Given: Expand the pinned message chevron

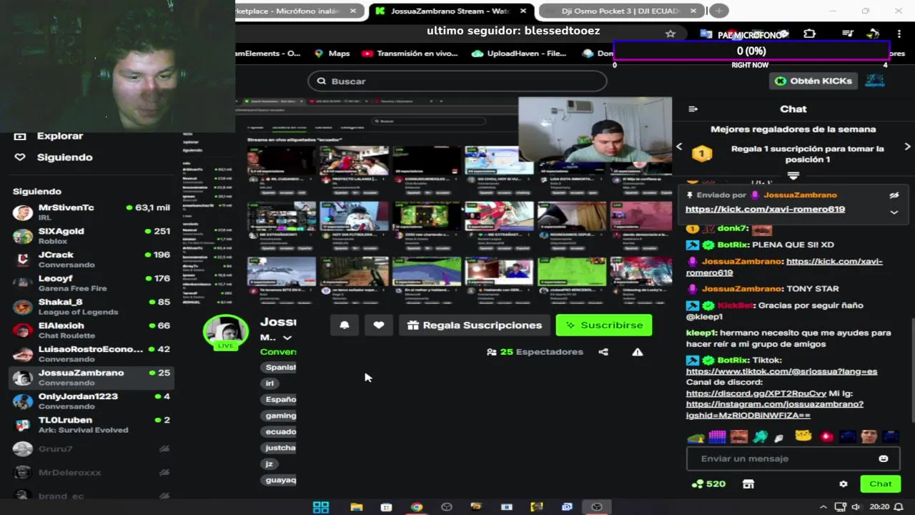Looking at the screenshot, I should [x=894, y=212].
